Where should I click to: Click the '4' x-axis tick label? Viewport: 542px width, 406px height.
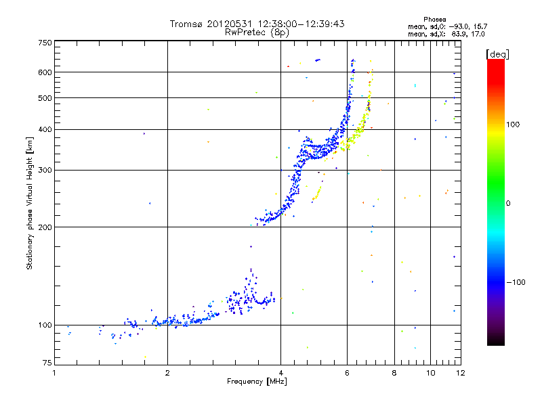point(280,373)
